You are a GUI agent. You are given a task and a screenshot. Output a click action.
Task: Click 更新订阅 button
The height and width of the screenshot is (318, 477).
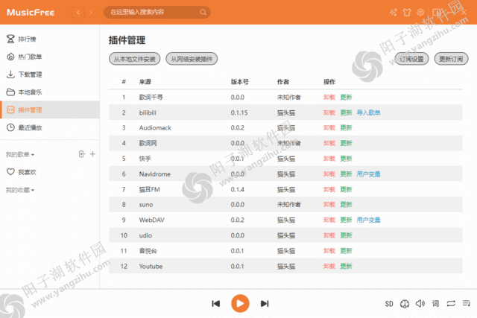(x=451, y=59)
